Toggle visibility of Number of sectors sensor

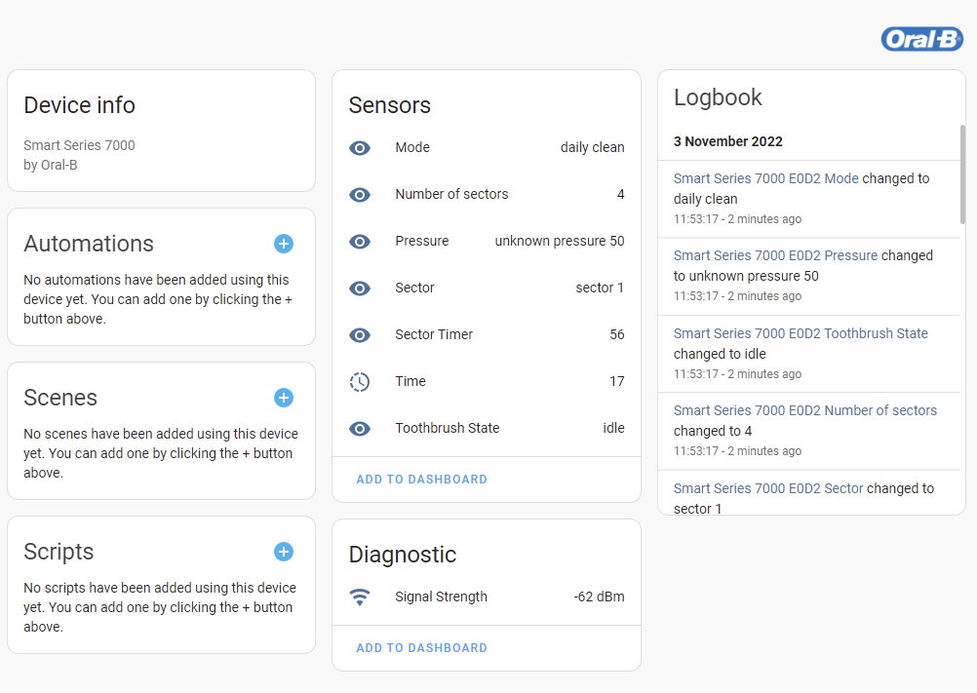[360, 194]
